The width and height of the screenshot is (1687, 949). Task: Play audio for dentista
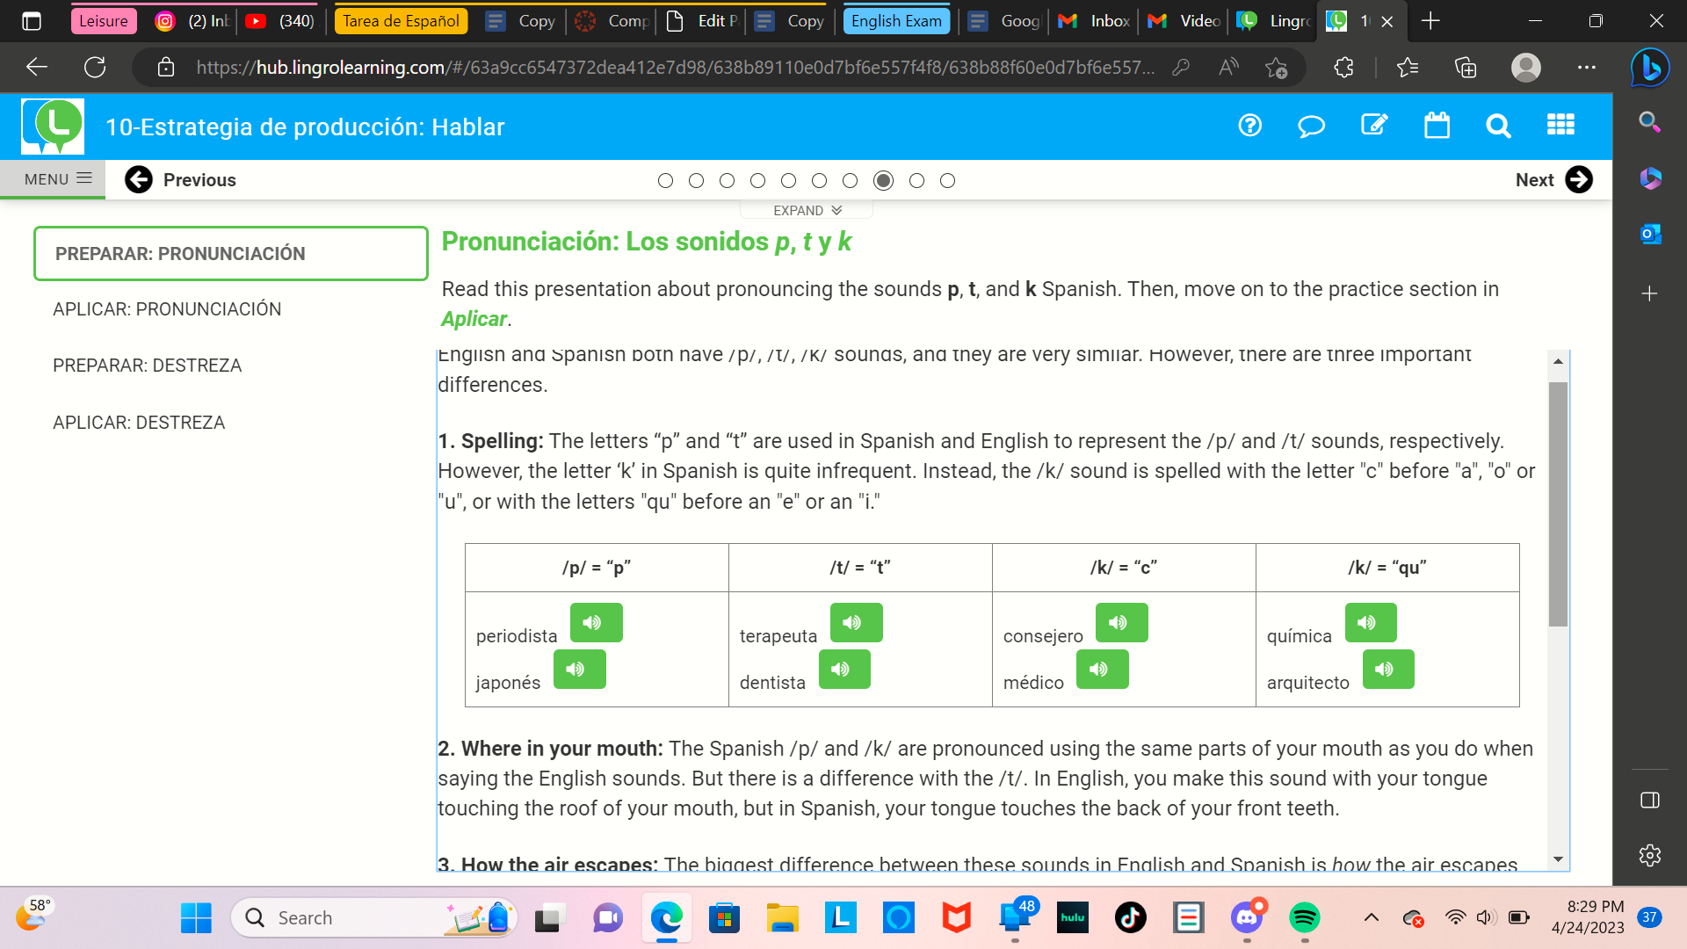[844, 669]
